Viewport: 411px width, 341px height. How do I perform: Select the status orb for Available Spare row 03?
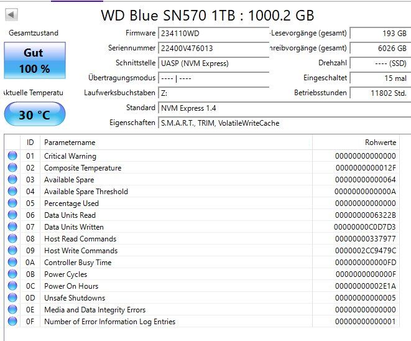pyautogui.click(x=12, y=179)
